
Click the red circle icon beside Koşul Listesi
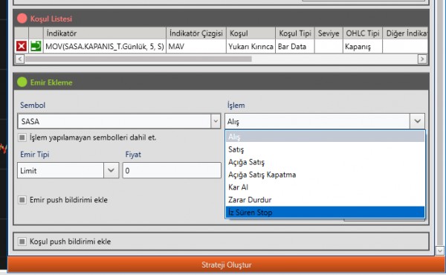coord(22,19)
